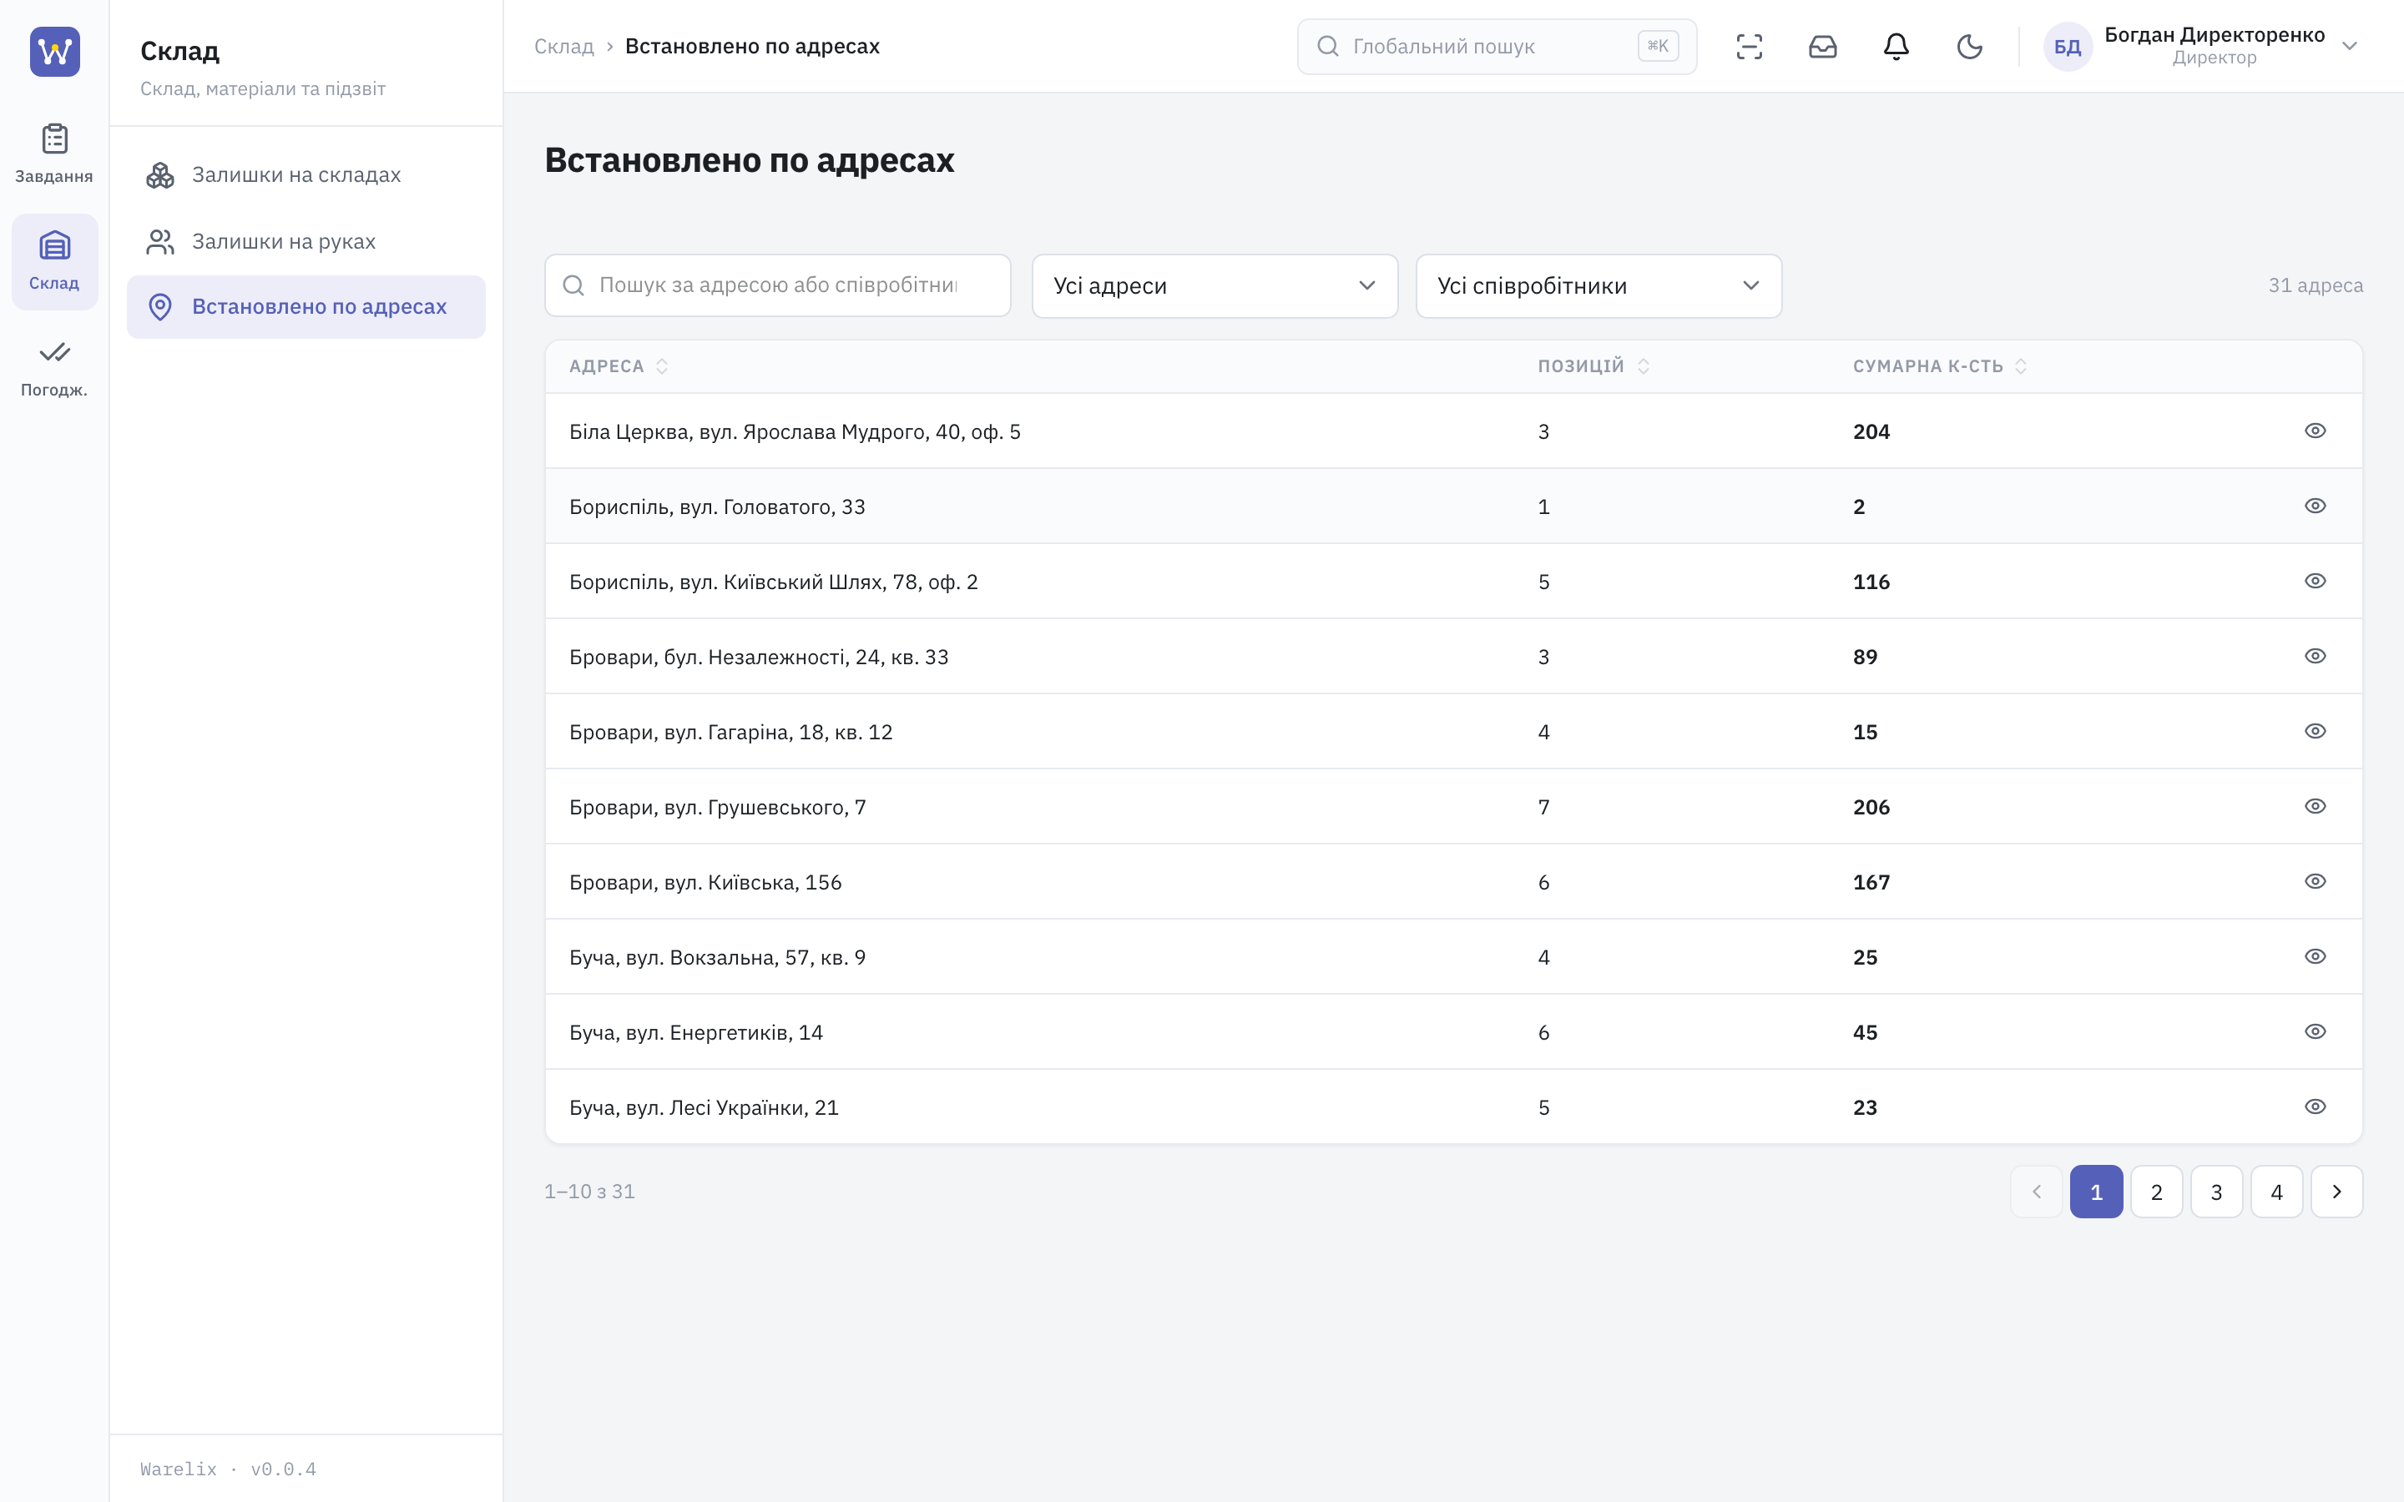Sort by Сумарна к-сть column

coord(1940,366)
